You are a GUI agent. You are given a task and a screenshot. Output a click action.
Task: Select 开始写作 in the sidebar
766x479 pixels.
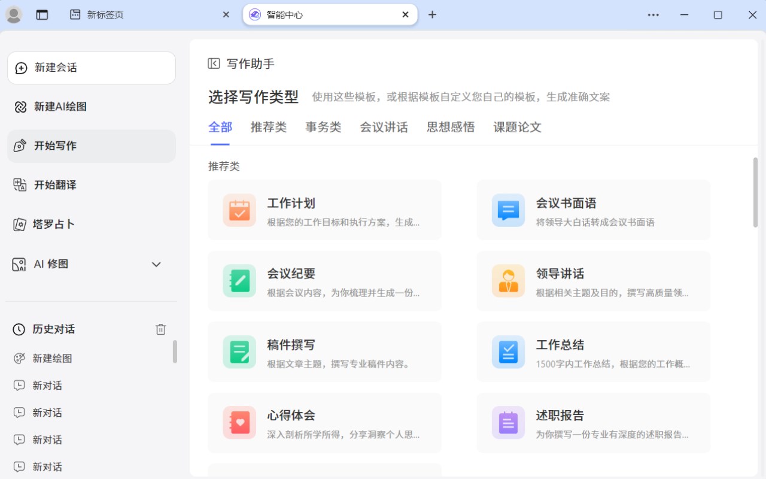tap(92, 146)
